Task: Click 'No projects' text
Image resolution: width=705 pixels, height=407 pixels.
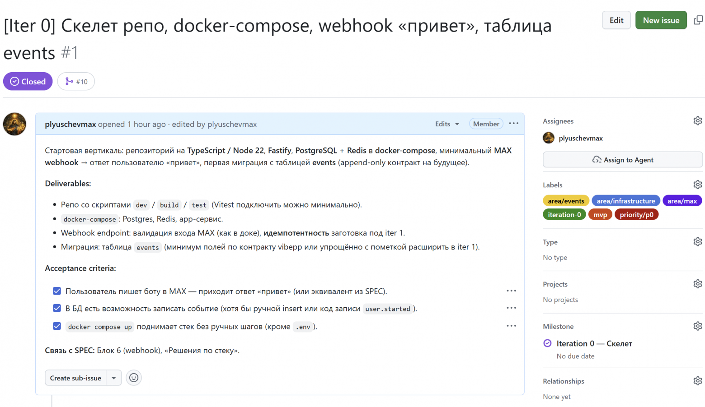Action: click(560, 300)
